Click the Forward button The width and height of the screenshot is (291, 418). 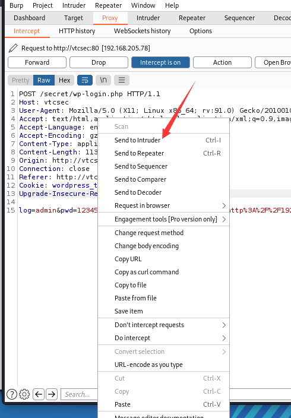click(37, 62)
